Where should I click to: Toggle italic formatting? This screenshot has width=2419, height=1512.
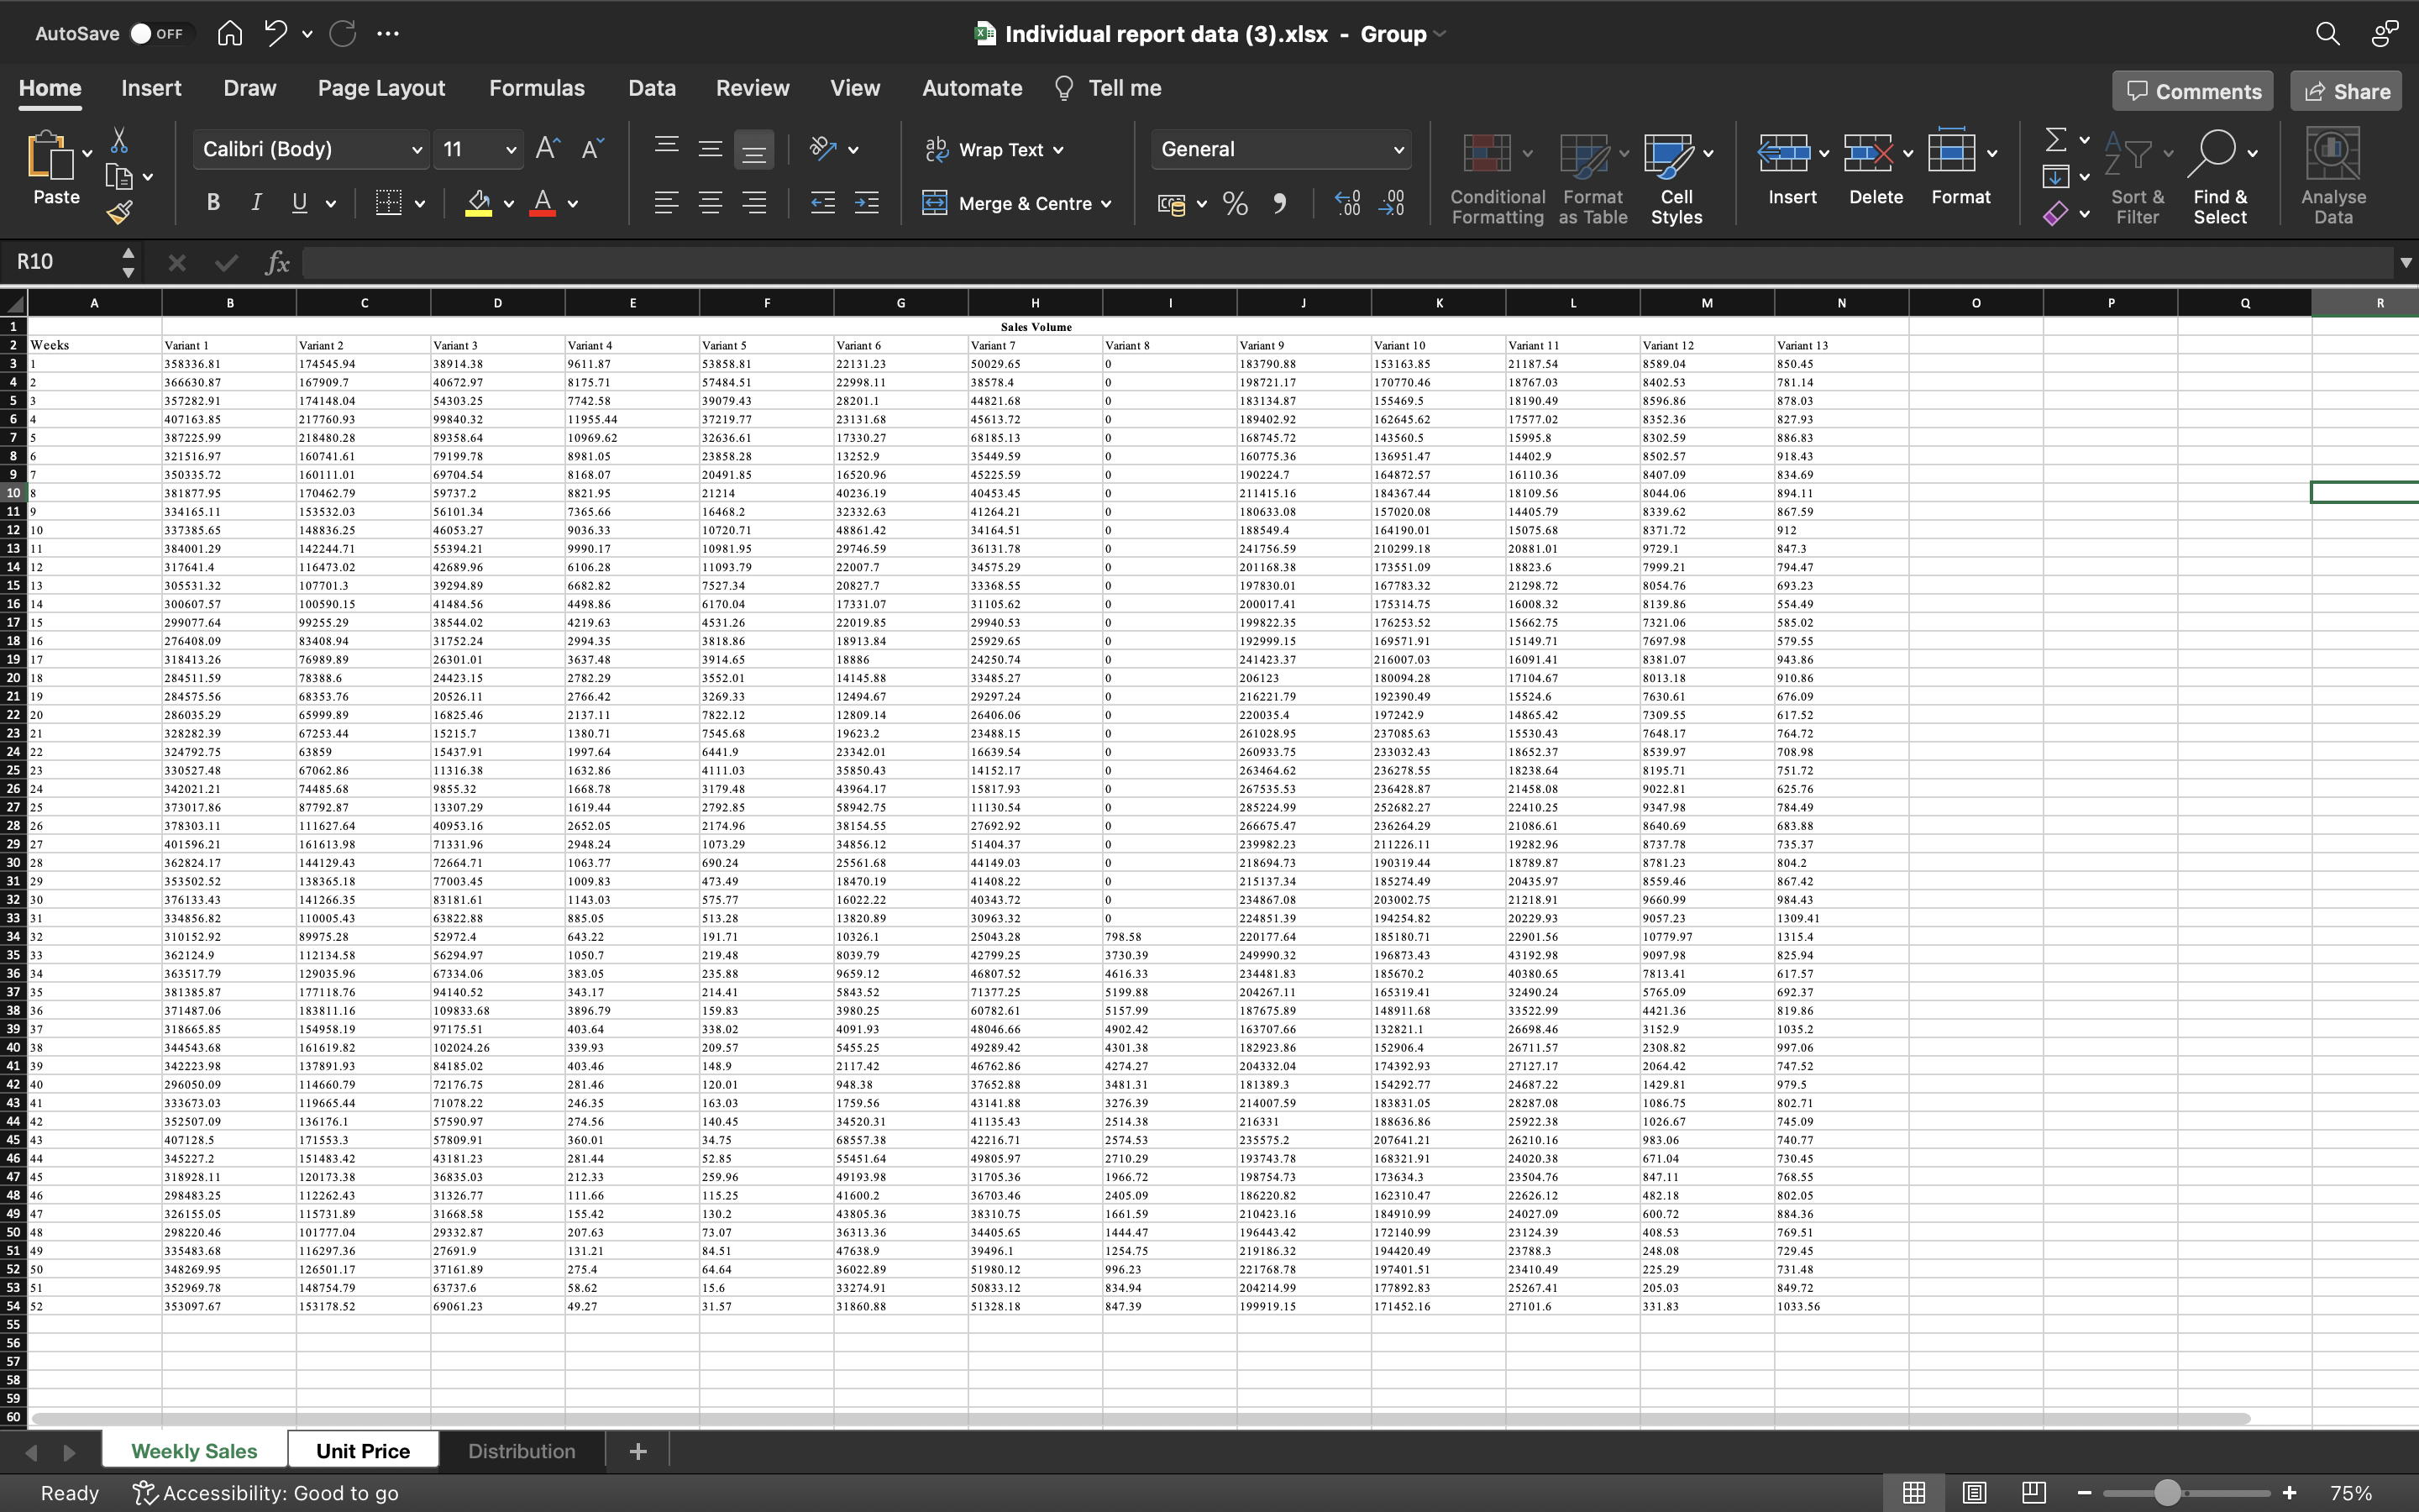(x=256, y=203)
